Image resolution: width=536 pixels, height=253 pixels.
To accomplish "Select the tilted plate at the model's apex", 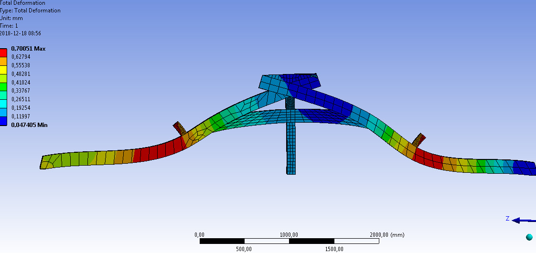I will (289, 84).
